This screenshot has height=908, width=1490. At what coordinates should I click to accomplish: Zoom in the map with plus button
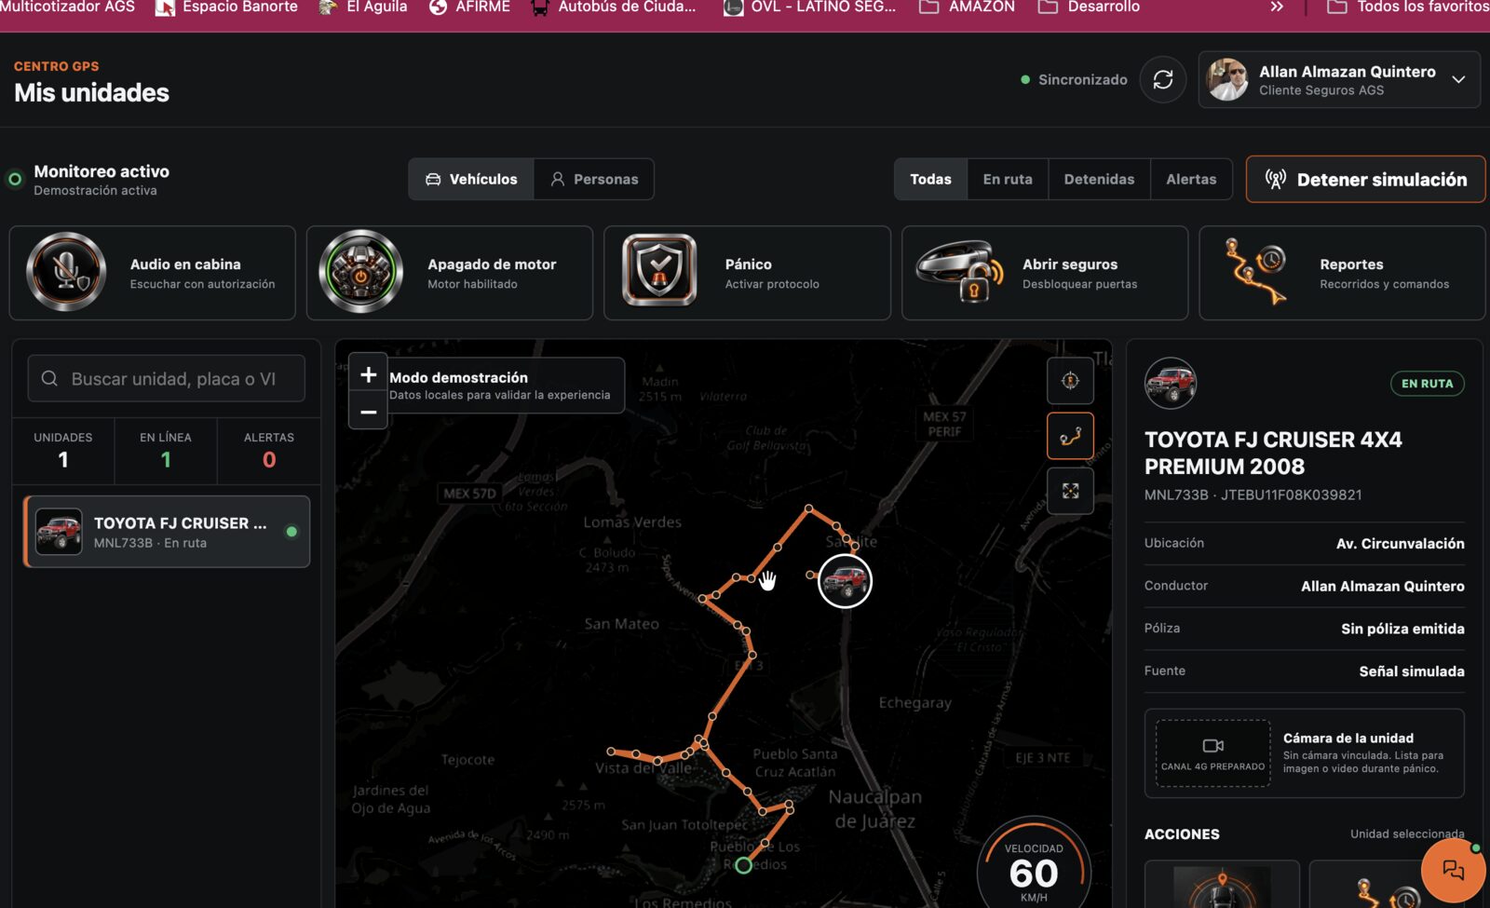pyautogui.click(x=368, y=374)
